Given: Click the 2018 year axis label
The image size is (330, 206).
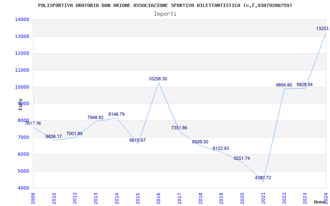Looking at the screenshot, I should pyautogui.click(x=200, y=199).
